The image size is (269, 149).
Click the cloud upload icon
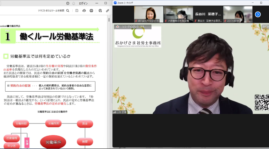84,10
